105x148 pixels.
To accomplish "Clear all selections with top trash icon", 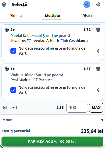I will click(4, 4).
